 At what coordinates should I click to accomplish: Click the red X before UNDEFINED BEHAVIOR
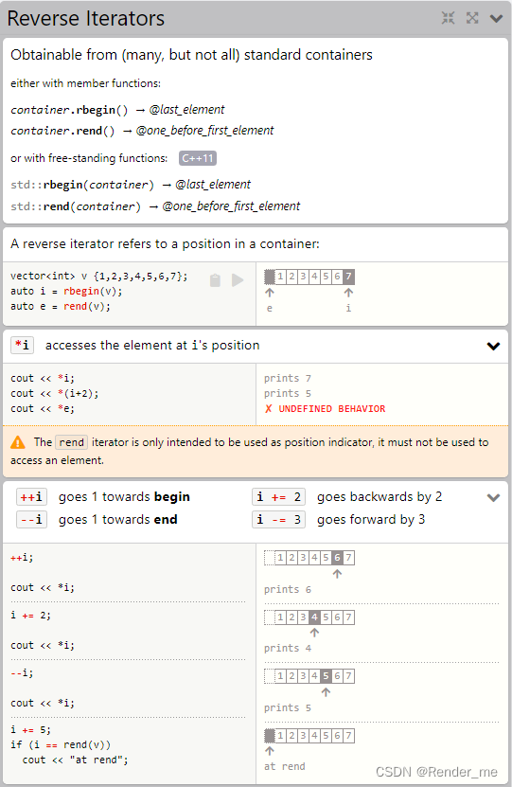point(268,408)
